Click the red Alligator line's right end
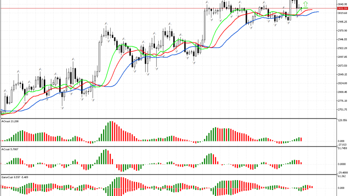The width and height of the screenshot is (351, 196). tap(312, 10)
